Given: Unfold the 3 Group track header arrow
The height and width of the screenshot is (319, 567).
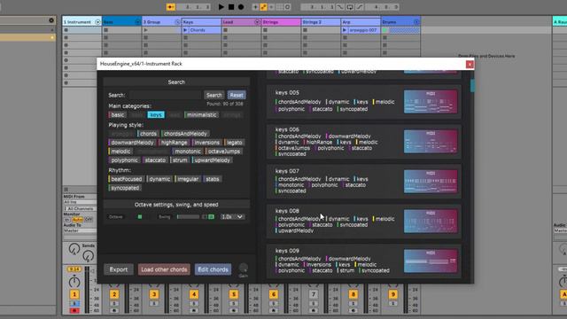Looking at the screenshot, I should [x=177, y=22].
